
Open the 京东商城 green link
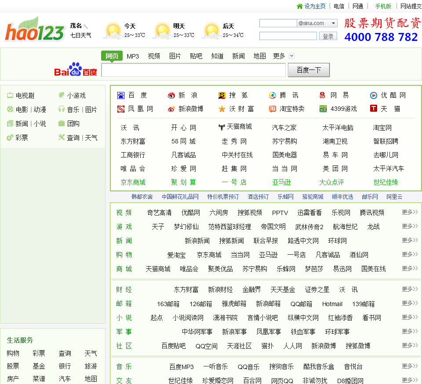coord(133,182)
